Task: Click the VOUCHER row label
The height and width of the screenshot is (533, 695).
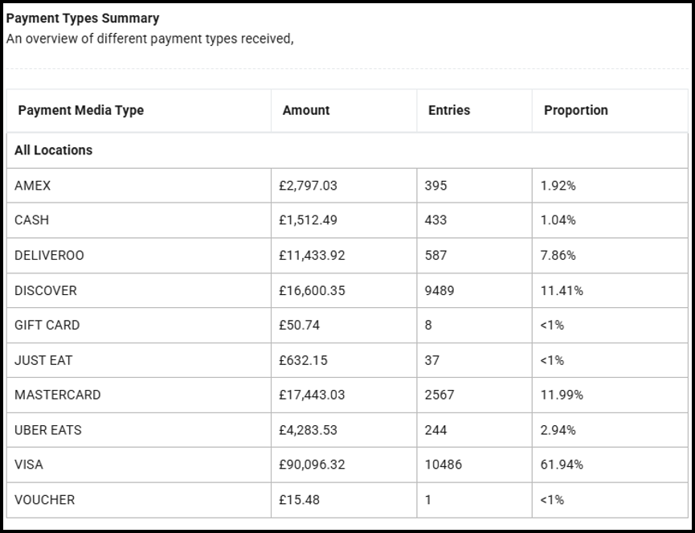Action: pyautogui.click(x=44, y=500)
